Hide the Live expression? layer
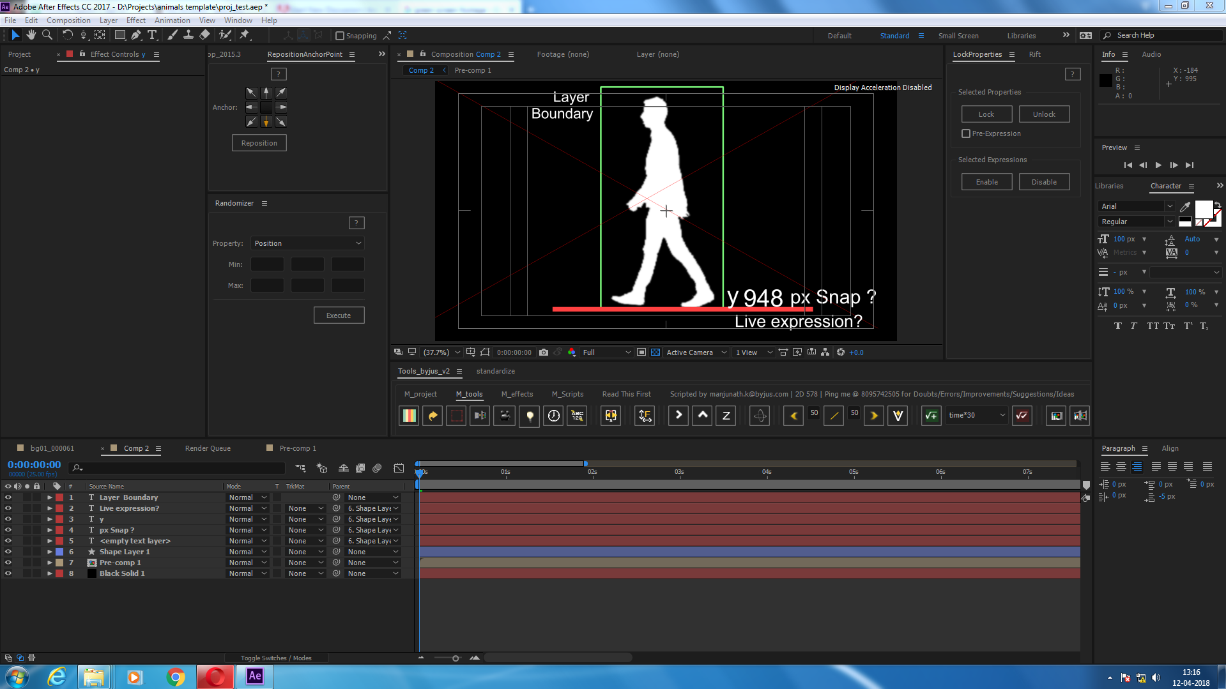This screenshot has height=689, width=1226. coord(8,508)
